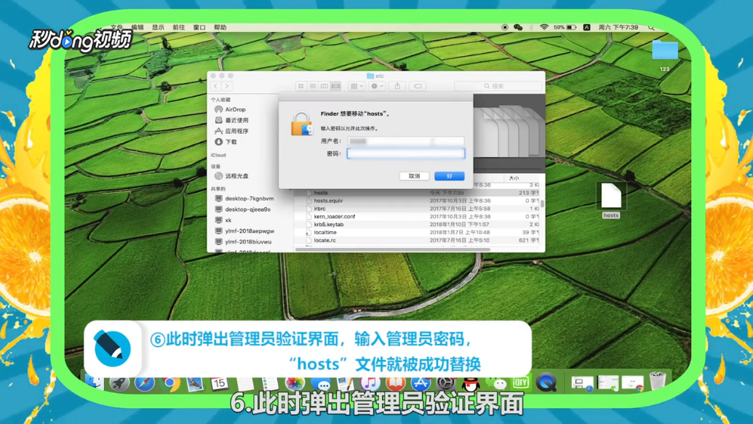The width and height of the screenshot is (753, 424).
Task: Click the 取消 cancel button in the dialog
Action: (414, 176)
